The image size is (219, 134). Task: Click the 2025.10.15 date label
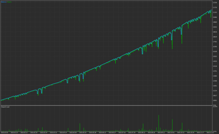coord(180,133)
